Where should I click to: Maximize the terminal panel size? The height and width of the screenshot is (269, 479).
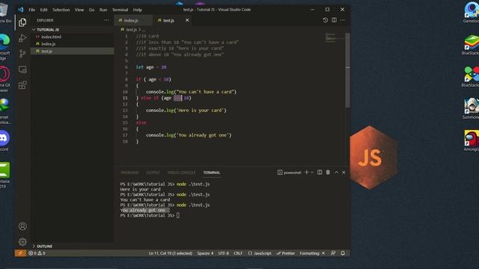point(337,173)
